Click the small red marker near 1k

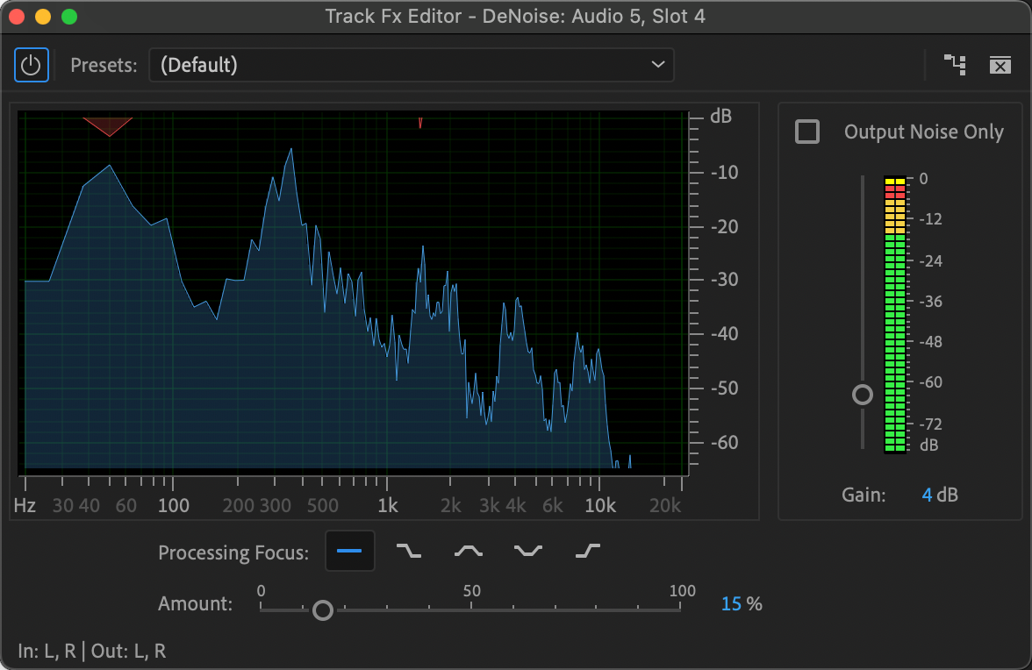click(419, 123)
